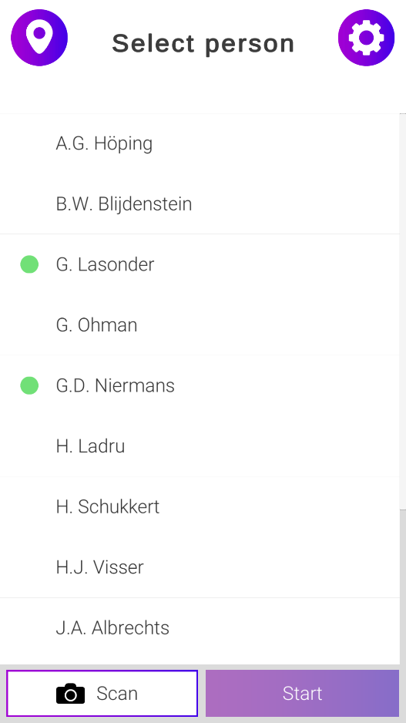Tap the camera icon in Scan
The image size is (406, 723).
(71, 694)
